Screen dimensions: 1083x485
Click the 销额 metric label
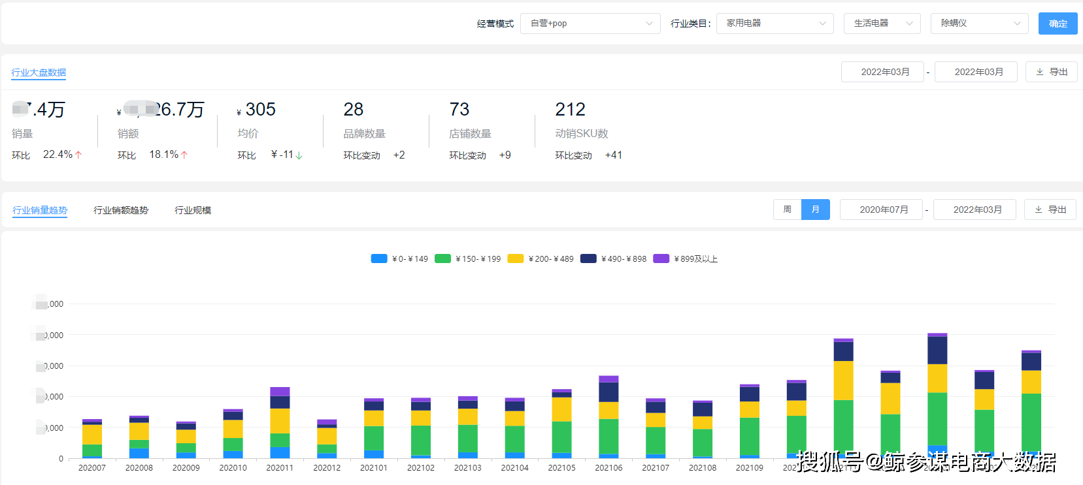click(128, 134)
